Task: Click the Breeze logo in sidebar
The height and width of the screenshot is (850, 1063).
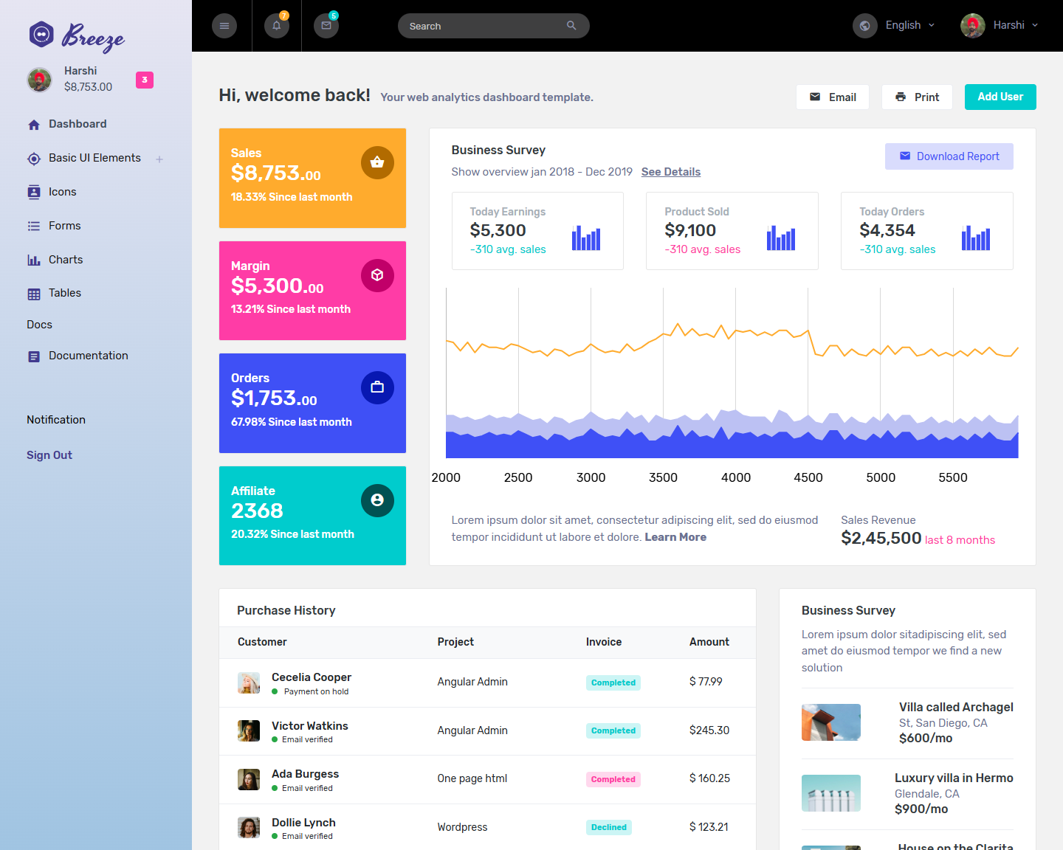Action: click(x=77, y=35)
